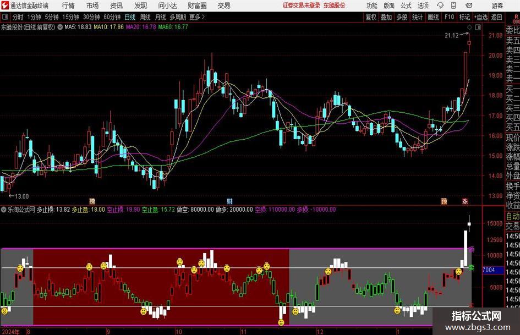
Task: Expand 更多 period options
Action: (197, 17)
